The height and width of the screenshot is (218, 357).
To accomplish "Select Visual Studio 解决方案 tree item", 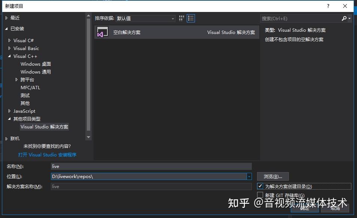I will point(45,127).
